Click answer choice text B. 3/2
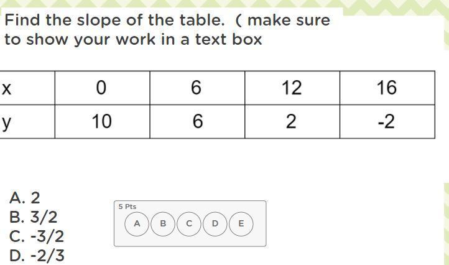 point(33,217)
